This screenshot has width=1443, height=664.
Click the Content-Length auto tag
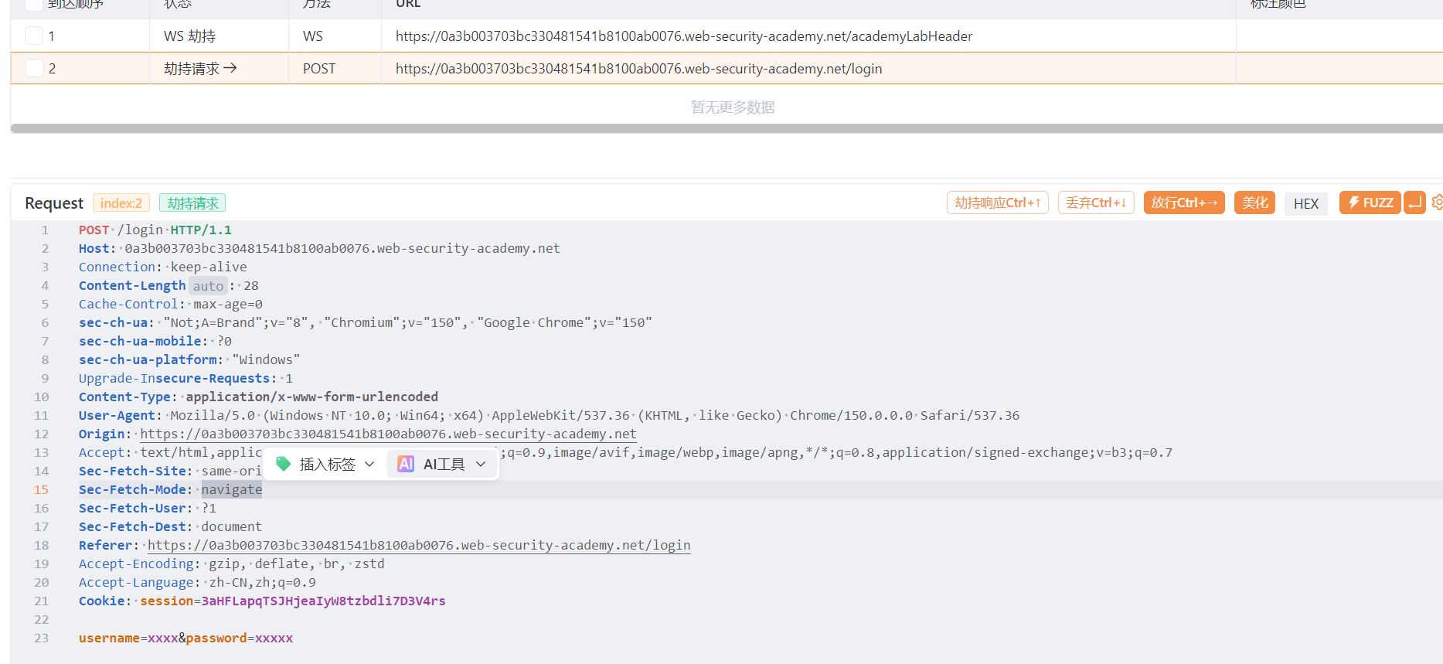click(x=208, y=286)
